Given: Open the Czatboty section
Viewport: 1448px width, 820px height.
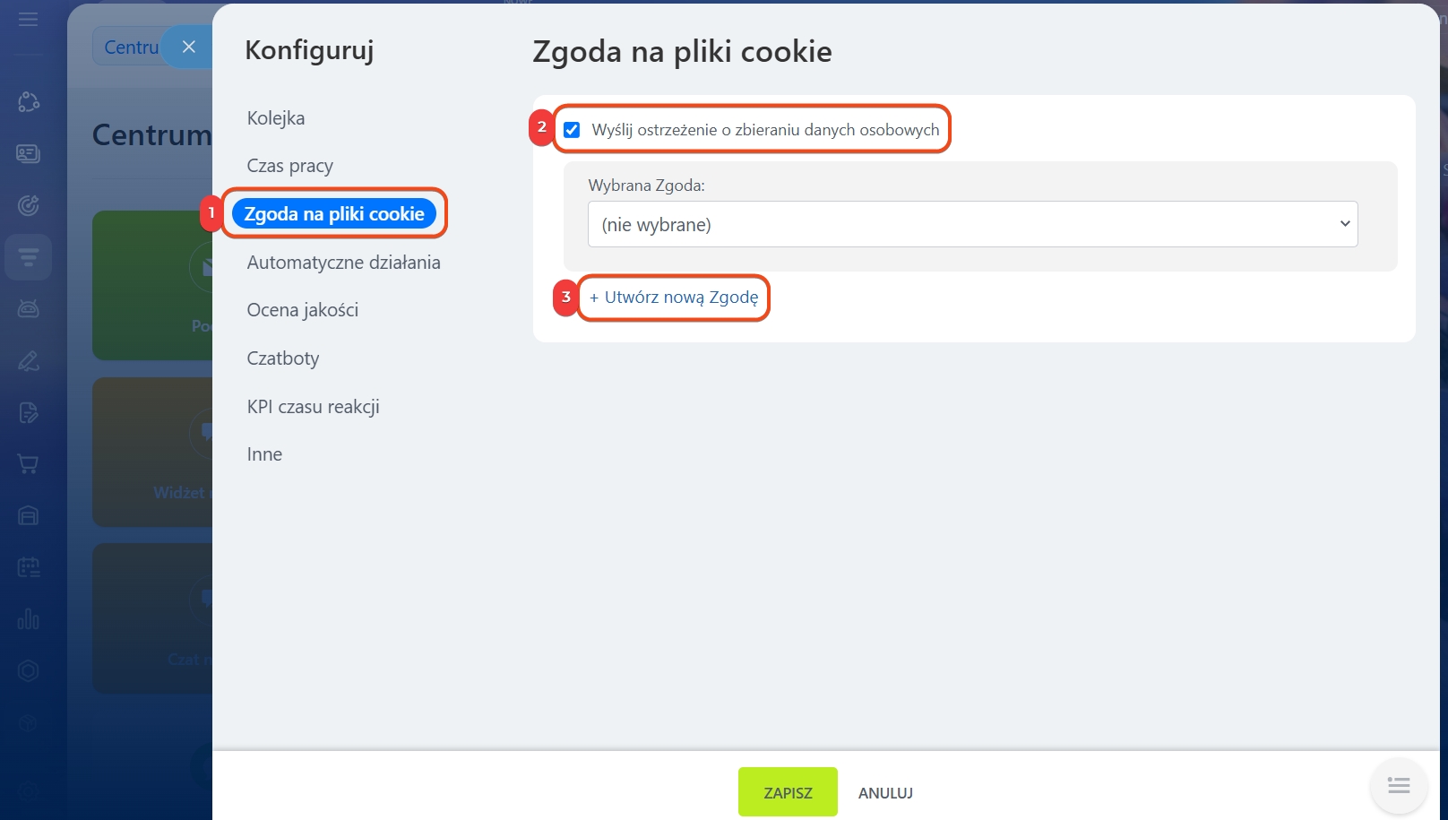Looking at the screenshot, I should tap(283, 358).
